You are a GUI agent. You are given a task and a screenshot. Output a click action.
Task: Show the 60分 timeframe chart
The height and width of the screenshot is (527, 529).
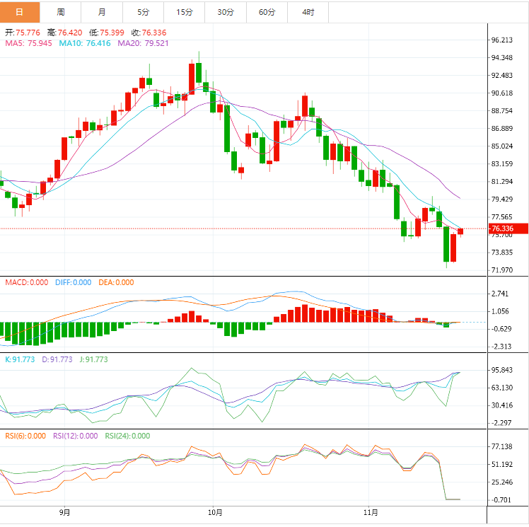(x=267, y=12)
